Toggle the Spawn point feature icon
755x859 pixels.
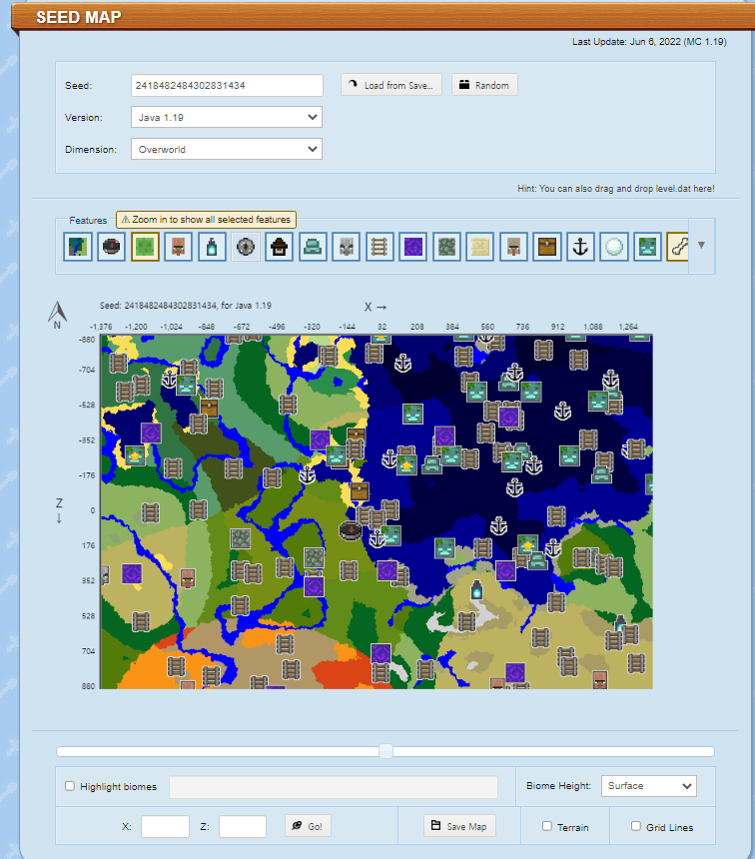point(111,247)
